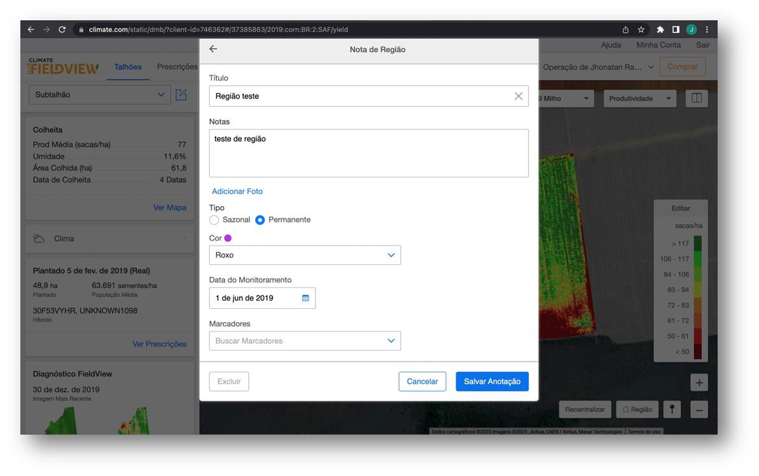Click Salvar Anotação button
Screen dimensions: 759x476
pos(491,381)
